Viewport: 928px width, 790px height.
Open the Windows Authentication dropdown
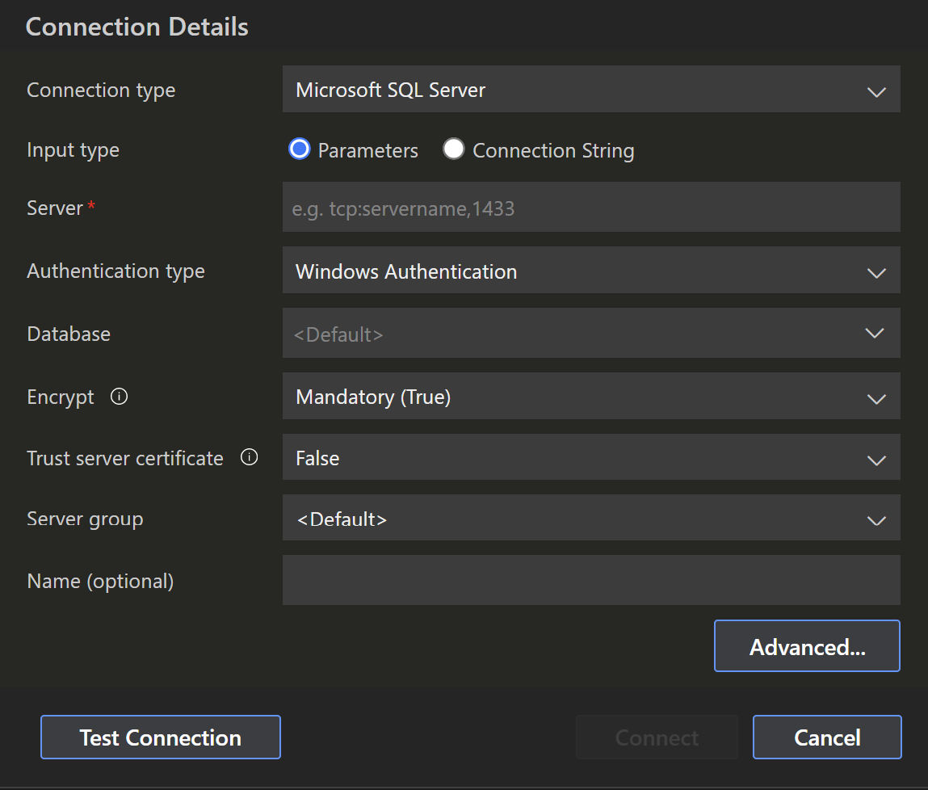(x=591, y=270)
